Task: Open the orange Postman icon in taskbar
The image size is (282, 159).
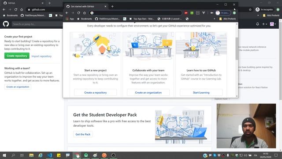Action: pos(104,155)
